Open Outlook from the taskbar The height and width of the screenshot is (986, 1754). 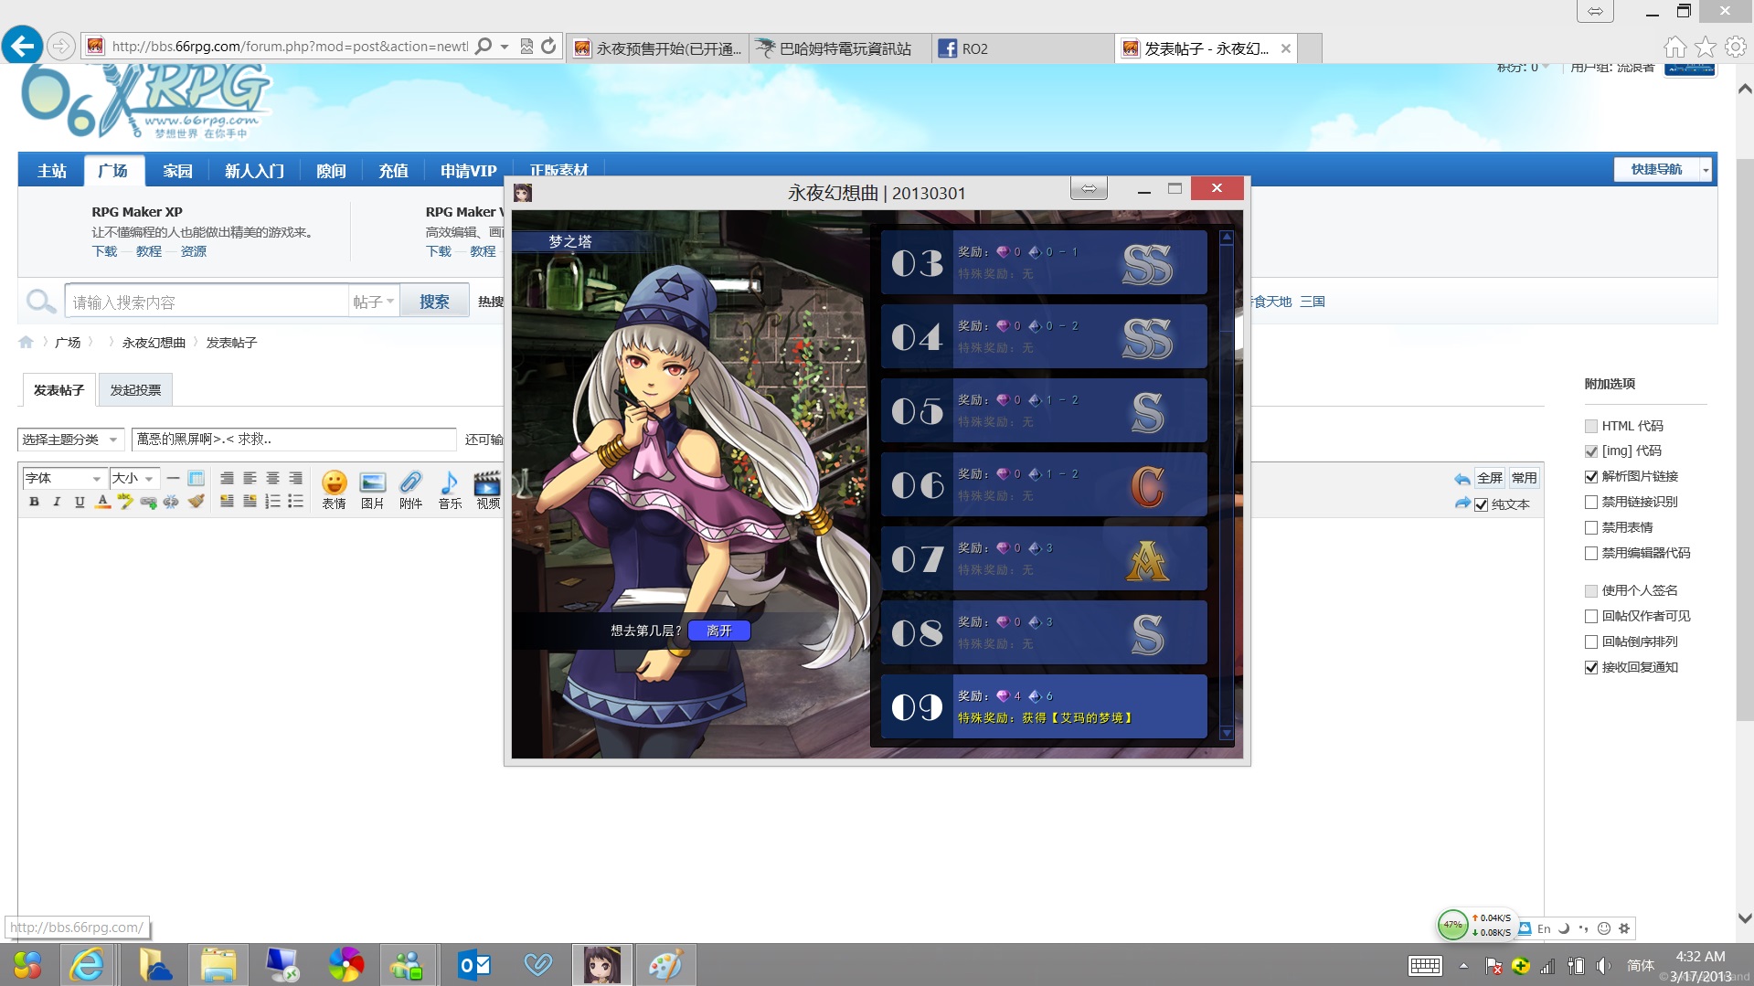click(474, 965)
